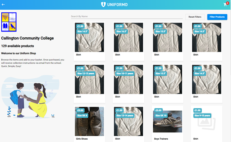This screenshot has height=142, width=231.
Task: Click the back arrow icon
Action: (x=3, y=5)
